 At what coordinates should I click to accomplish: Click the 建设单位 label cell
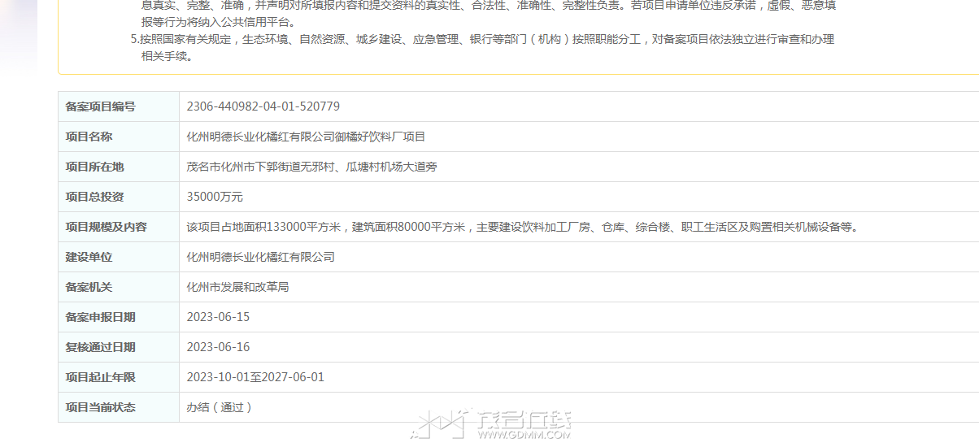pos(119,257)
